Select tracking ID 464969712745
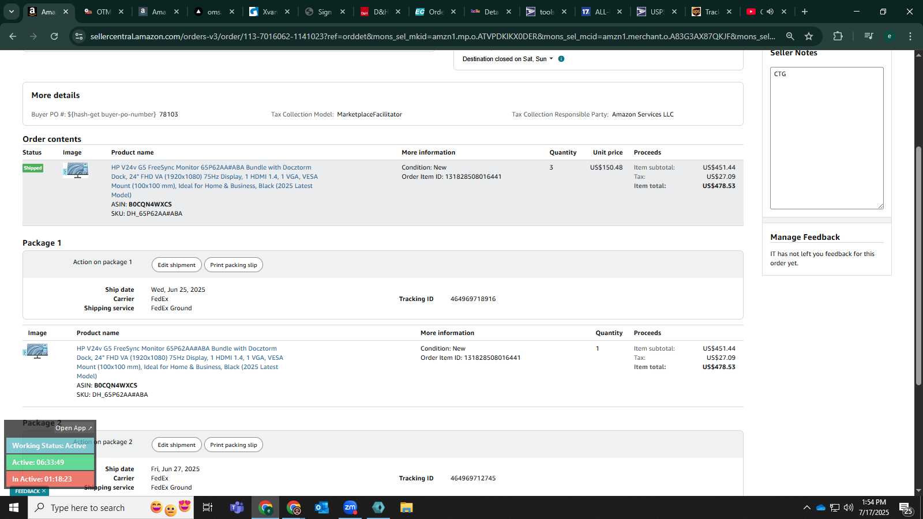923x519 pixels. point(473,478)
